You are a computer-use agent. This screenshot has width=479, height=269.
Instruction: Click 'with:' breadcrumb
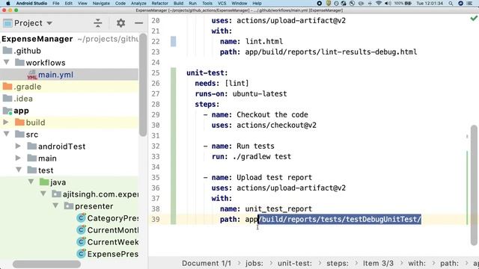coord(417,263)
